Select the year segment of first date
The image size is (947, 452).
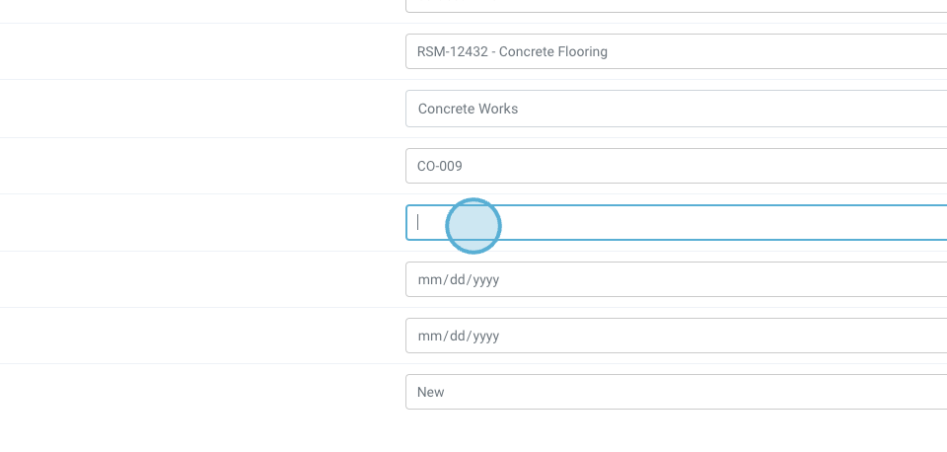coord(484,280)
